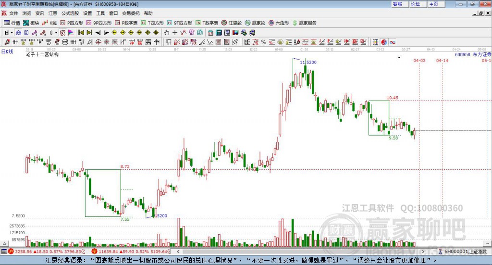
Task: Click the horizontal scrollbar left arrow
Action: click(178, 252)
